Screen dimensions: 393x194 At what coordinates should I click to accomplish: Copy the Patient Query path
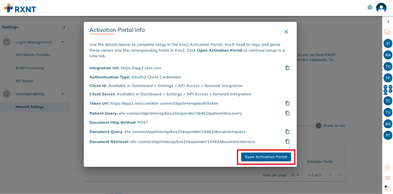287,113
